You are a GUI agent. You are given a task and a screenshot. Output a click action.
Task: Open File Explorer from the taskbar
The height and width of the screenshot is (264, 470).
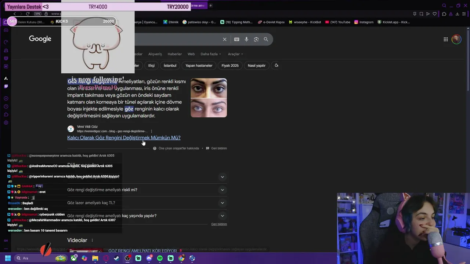(x=95, y=258)
